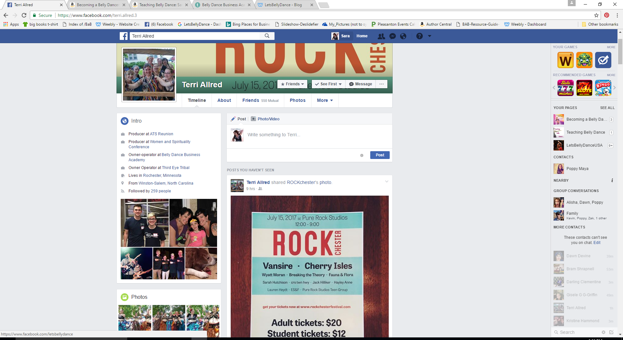This screenshot has width=623, height=340.
Task: Start a new message with compose icon
Action: pyautogui.click(x=611, y=332)
